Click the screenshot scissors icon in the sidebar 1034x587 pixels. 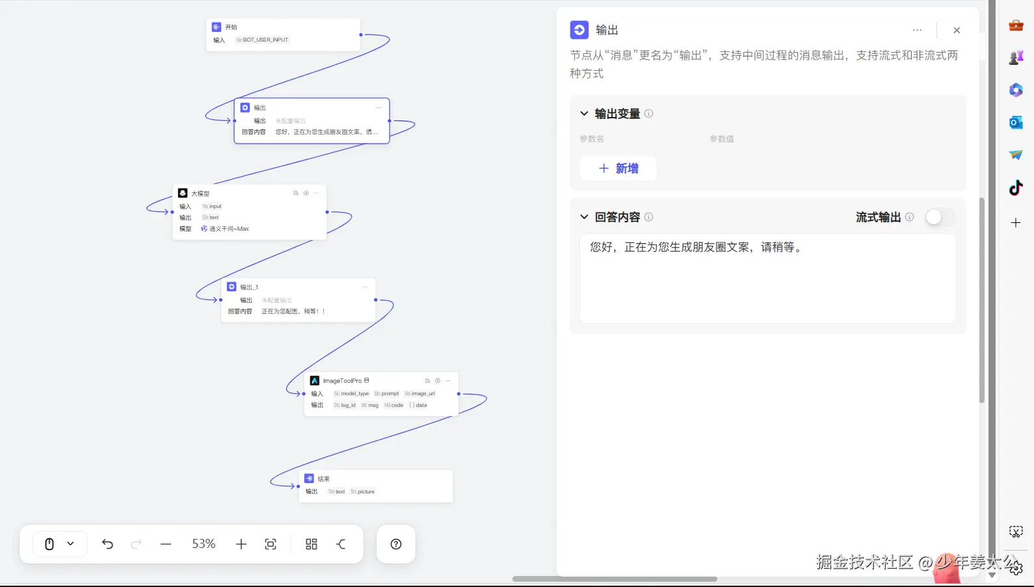pos(1016,532)
